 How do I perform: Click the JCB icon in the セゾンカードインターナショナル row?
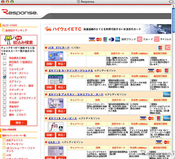[x=167, y=70]
